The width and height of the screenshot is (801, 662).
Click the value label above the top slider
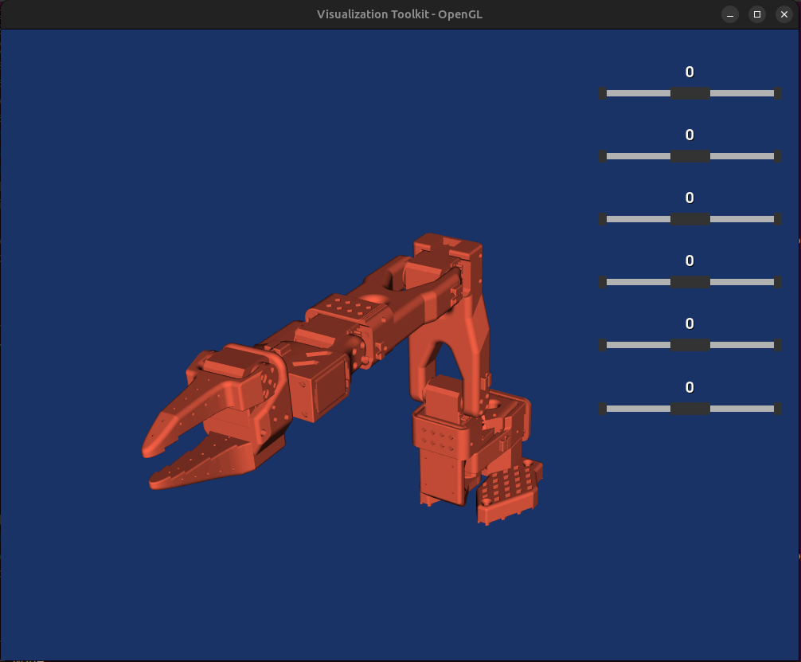click(690, 72)
